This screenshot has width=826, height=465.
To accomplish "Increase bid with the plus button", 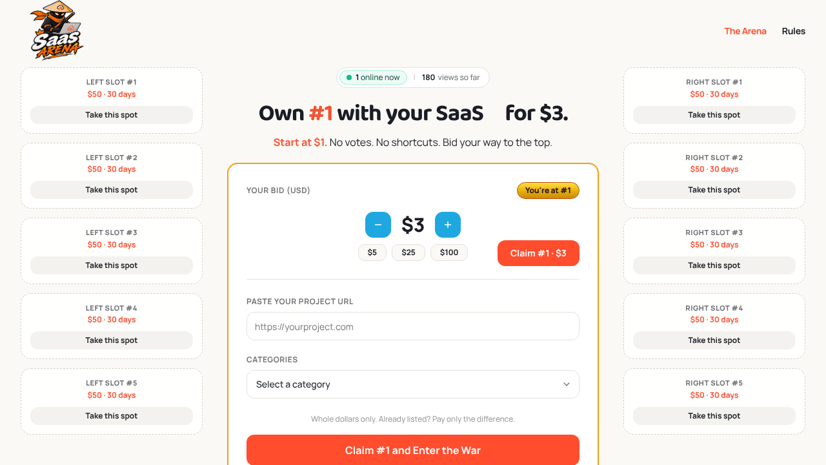I will click(x=448, y=225).
